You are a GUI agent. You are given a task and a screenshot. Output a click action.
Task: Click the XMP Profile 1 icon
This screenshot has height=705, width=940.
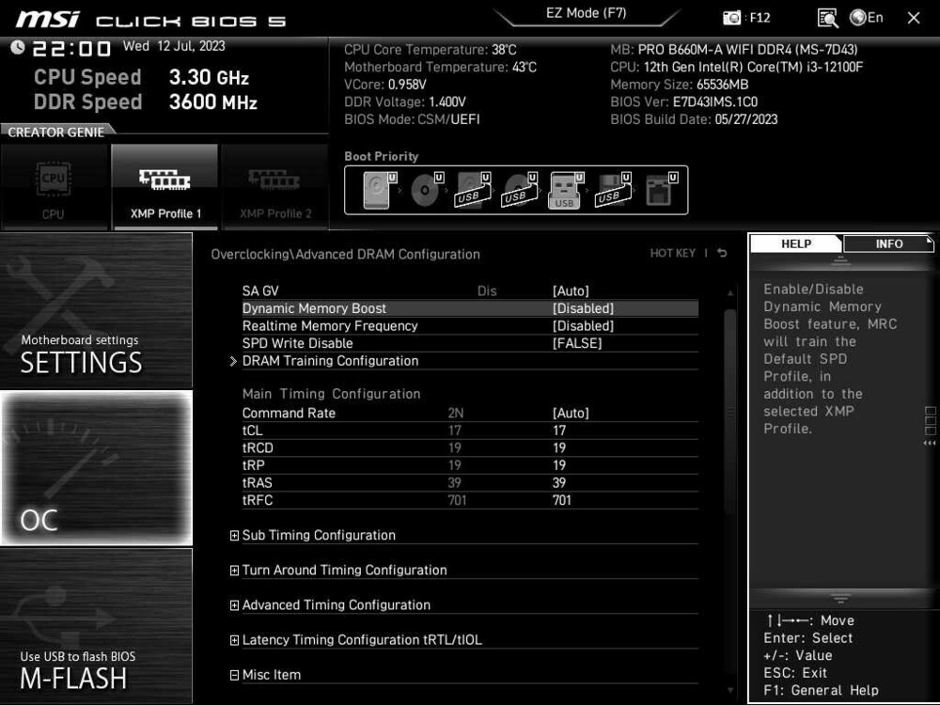(x=164, y=185)
